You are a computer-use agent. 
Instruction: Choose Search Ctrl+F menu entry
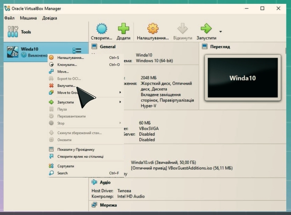85,173
